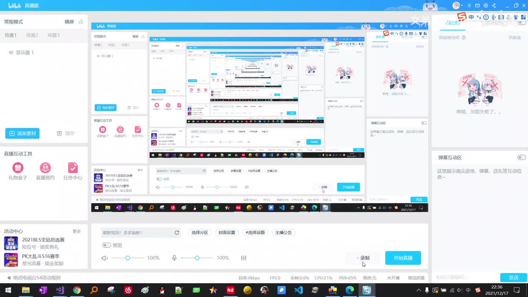Click the taskbar clock 22:36

tap(497, 290)
